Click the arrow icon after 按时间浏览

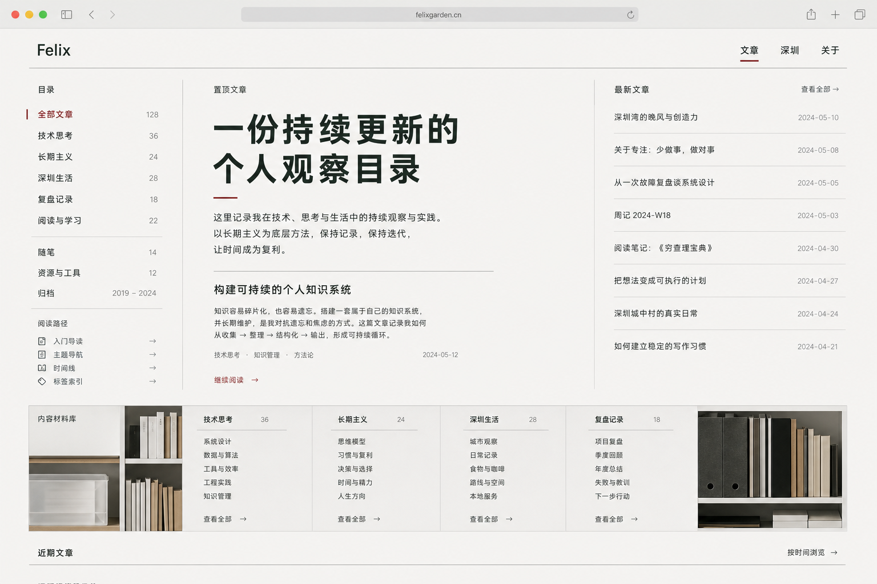coord(834,552)
